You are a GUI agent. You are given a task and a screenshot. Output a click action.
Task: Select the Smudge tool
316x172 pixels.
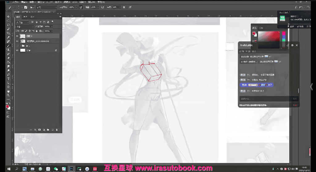[x=8, y=66]
